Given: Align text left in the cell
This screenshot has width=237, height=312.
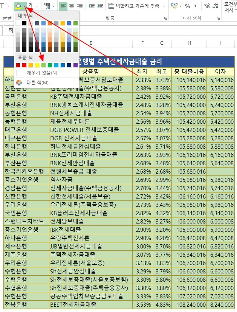Looking at the screenshot, I should coord(63,6).
